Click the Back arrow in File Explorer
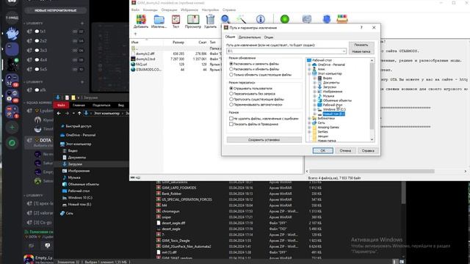 pyautogui.click(x=59, y=113)
